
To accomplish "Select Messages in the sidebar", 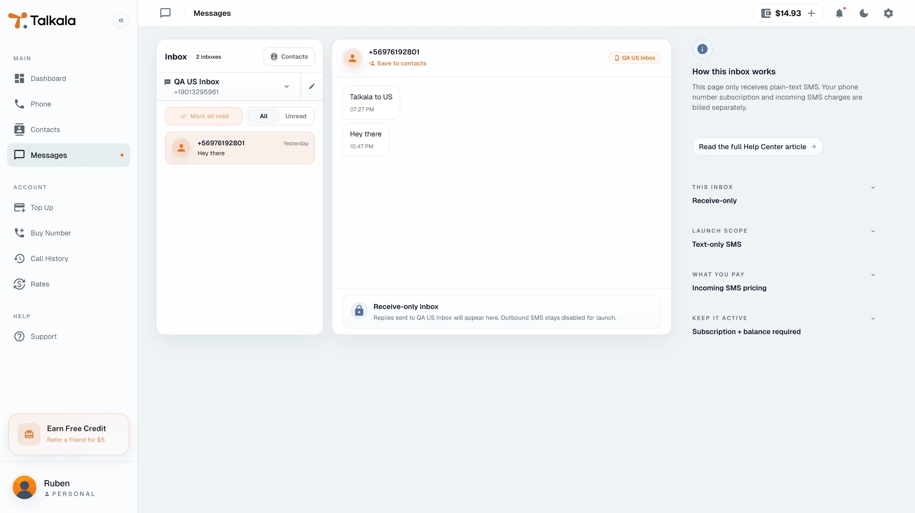I will point(69,155).
